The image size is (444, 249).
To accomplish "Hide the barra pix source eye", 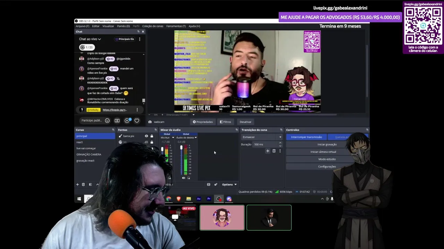I will 146,136.
